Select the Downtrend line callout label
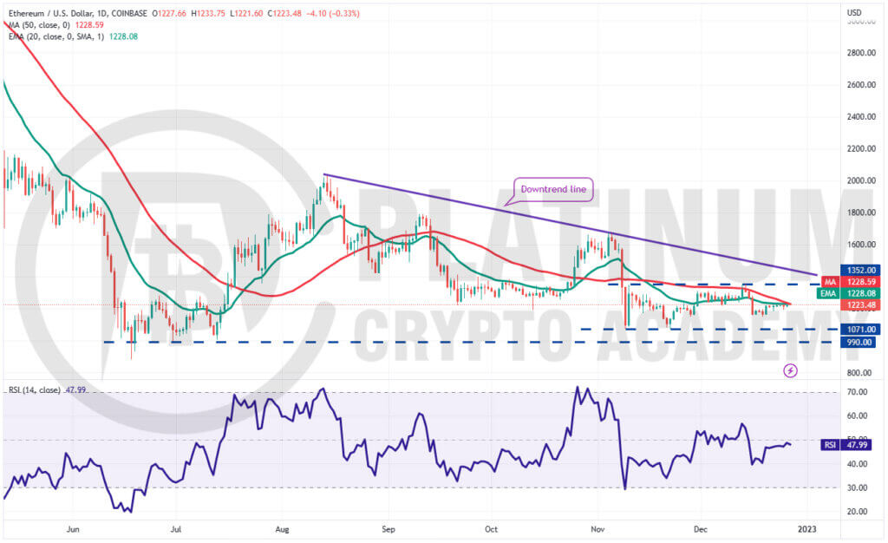Screen dimensions: 888x543 click(x=553, y=189)
